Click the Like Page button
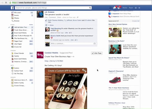Image resolution: width=152 pixels, height=109 pixels. [x=97, y=53]
